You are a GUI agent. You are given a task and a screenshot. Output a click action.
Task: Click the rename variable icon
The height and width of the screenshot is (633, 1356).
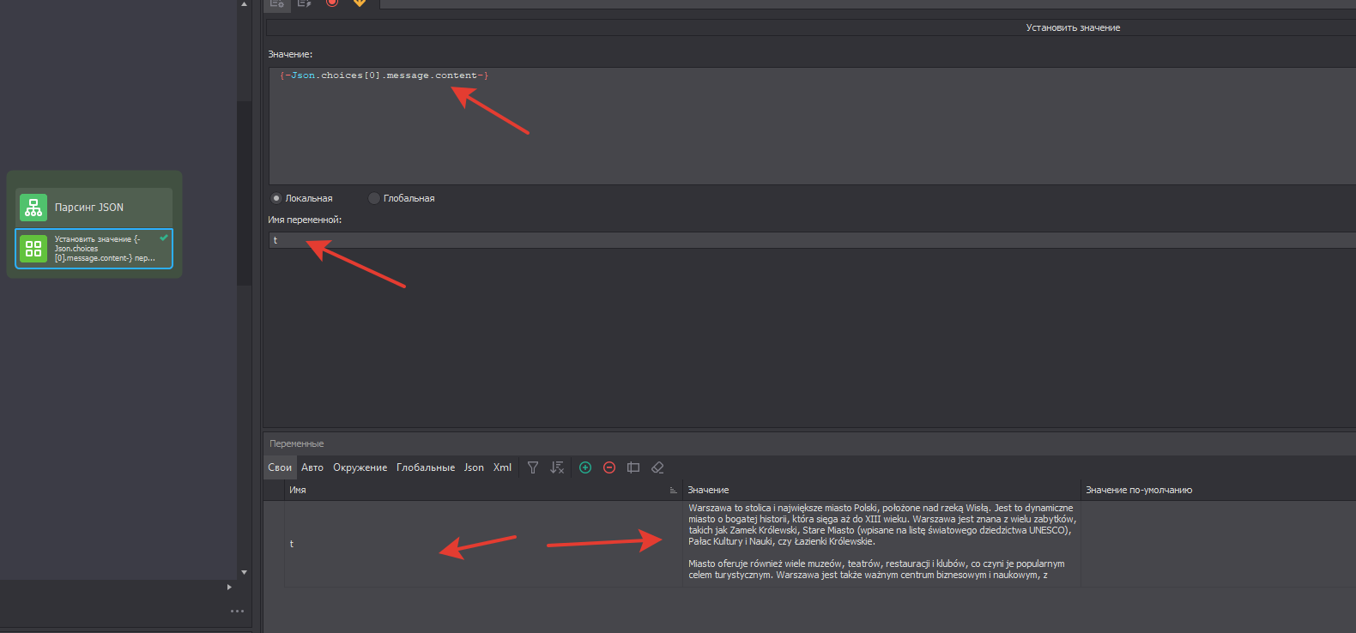pyautogui.click(x=633, y=467)
